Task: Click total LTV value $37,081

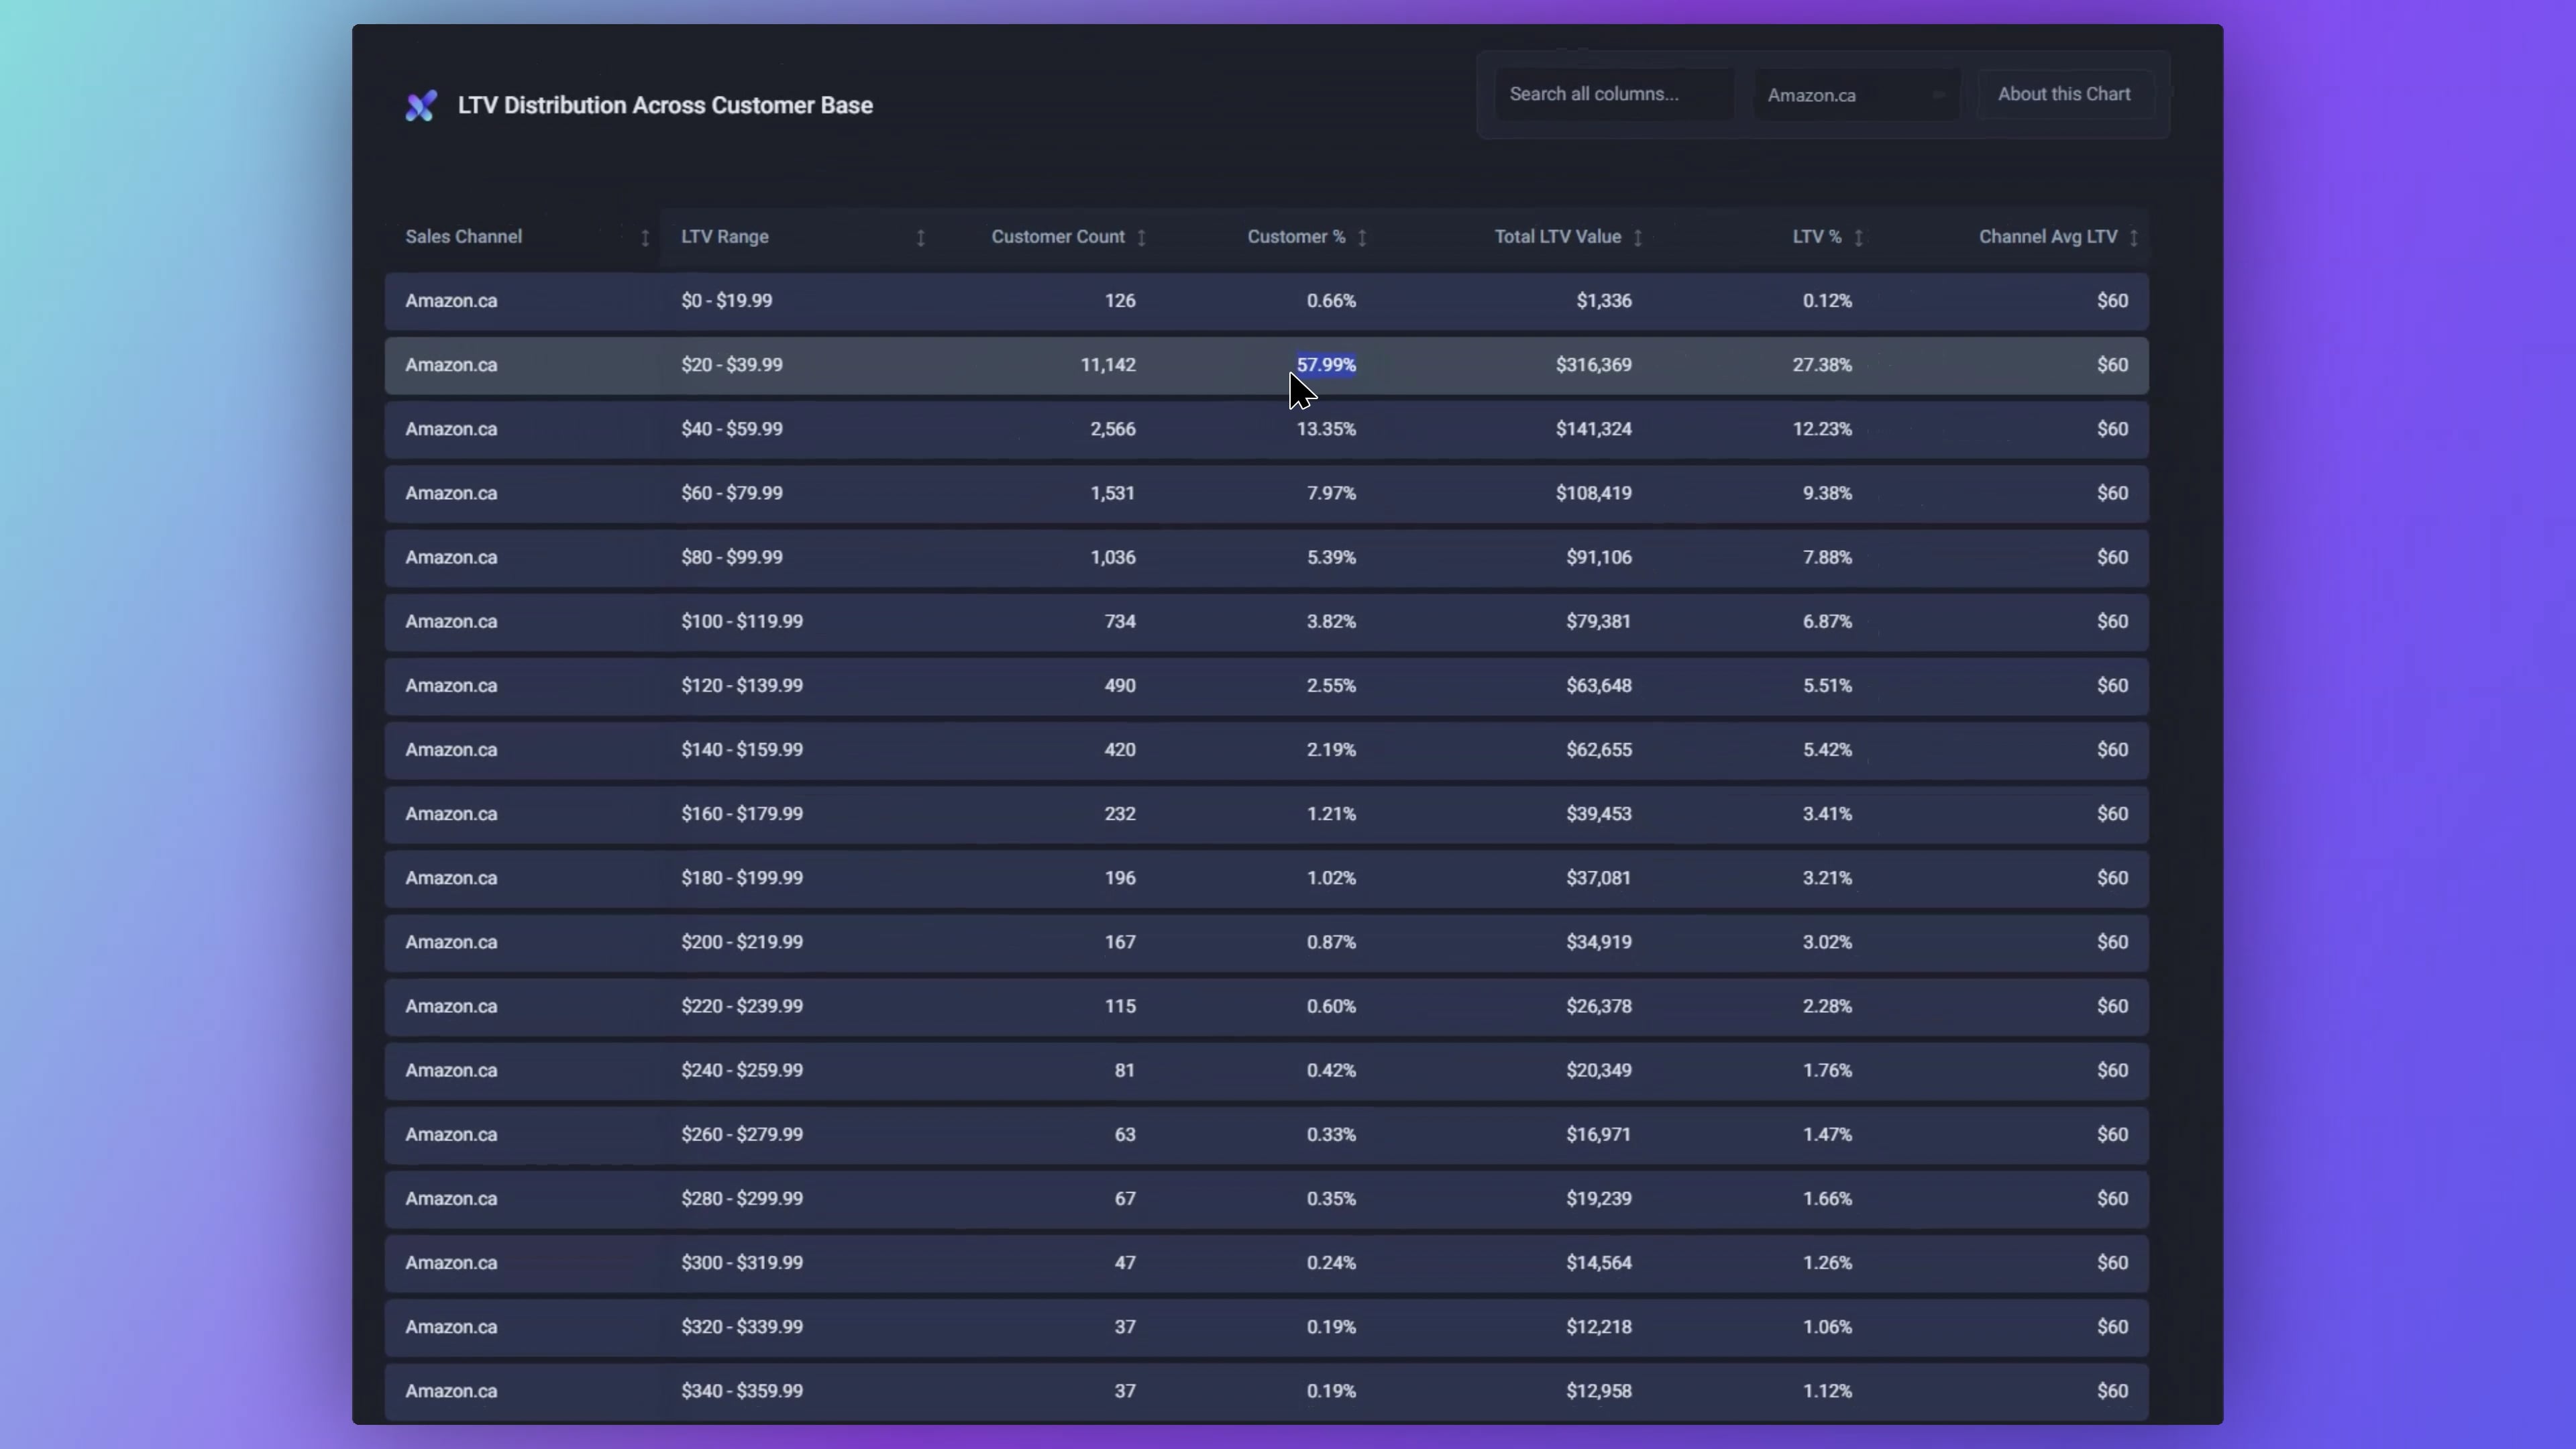Action: coord(1598,877)
